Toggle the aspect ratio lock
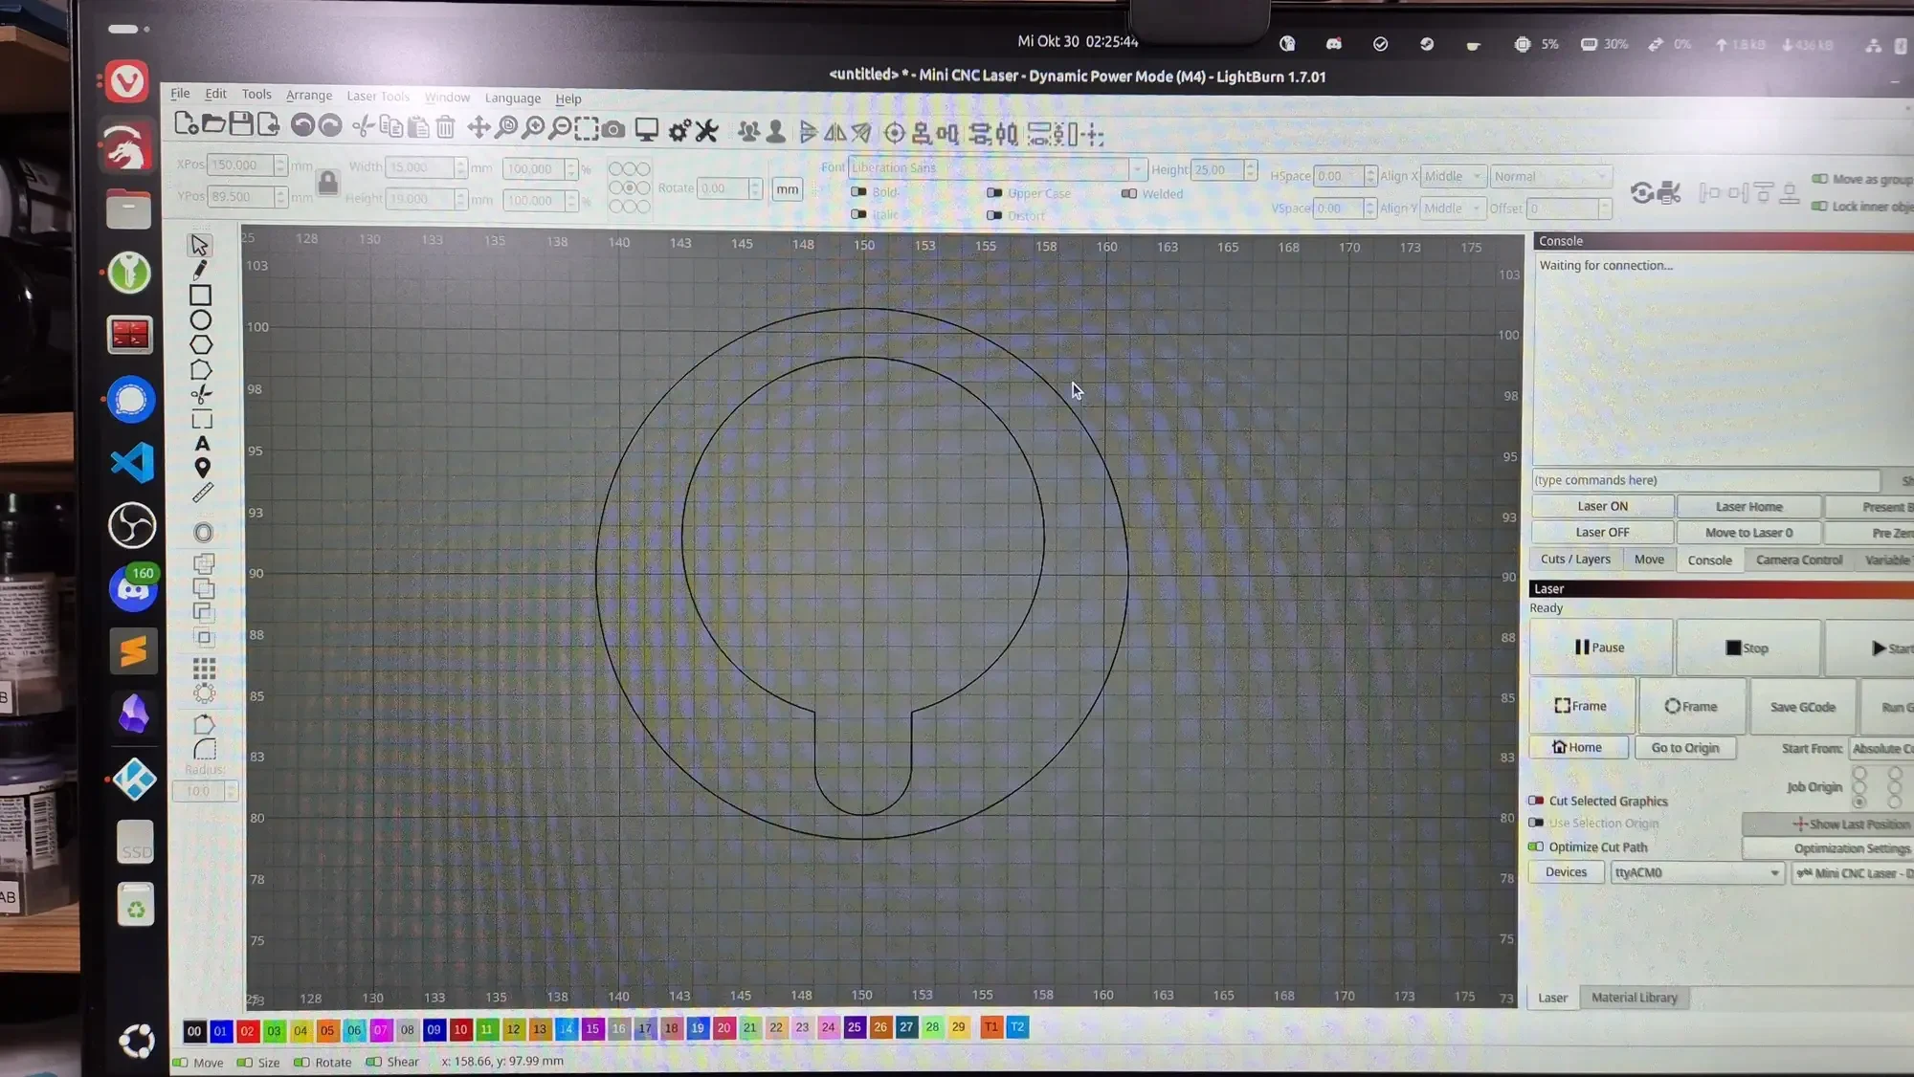Screen dimensions: 1914x1077 click(x=327, y=182)
